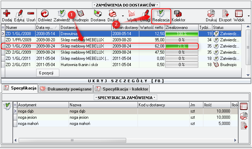This screenshot has height=149, width=252.
Task: Click the 6 pozycji count button
Action: pyautogui.click(x=47, y=73)
